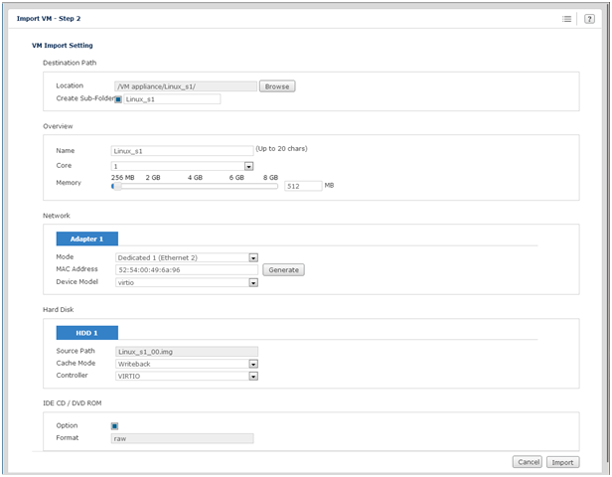Generate a new MAC address

pyautogui.click(x=283, y=269)
